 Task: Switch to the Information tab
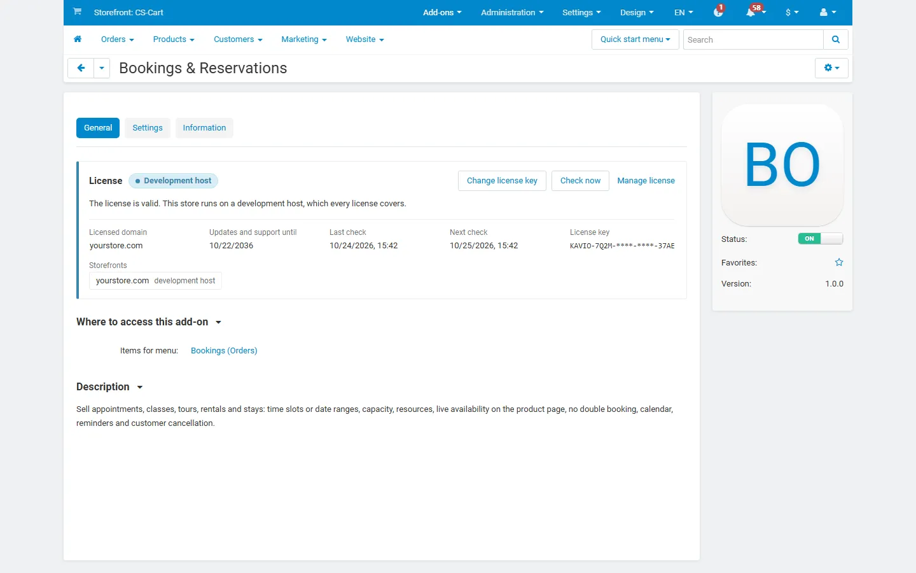[204, 128]
